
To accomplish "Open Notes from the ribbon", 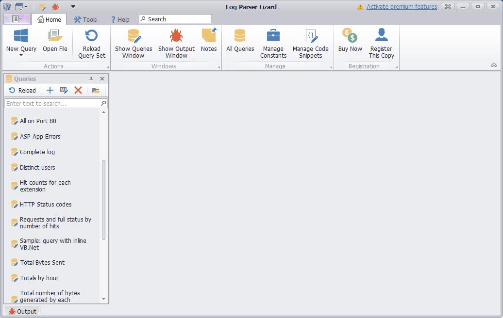I will (209, 40).
